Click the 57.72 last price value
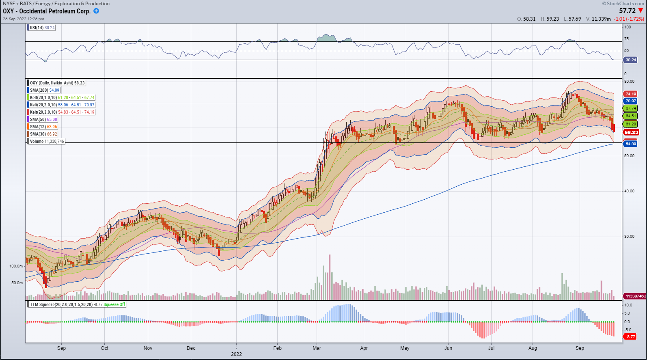 (x=627, y=11)
